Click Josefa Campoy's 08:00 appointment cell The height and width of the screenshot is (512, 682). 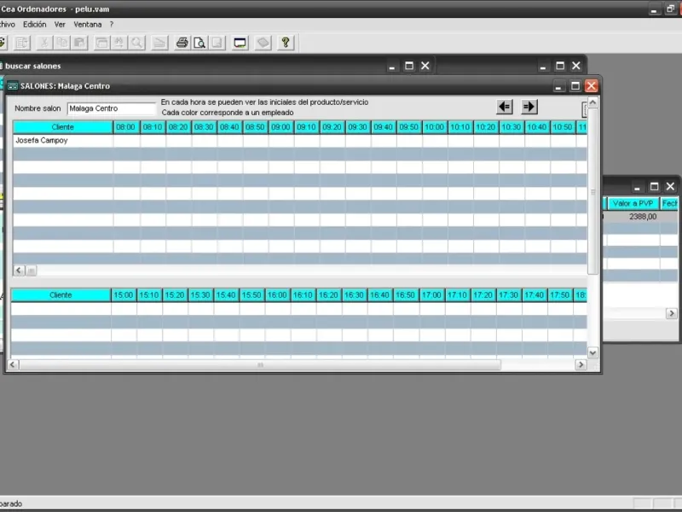(126, 141)
